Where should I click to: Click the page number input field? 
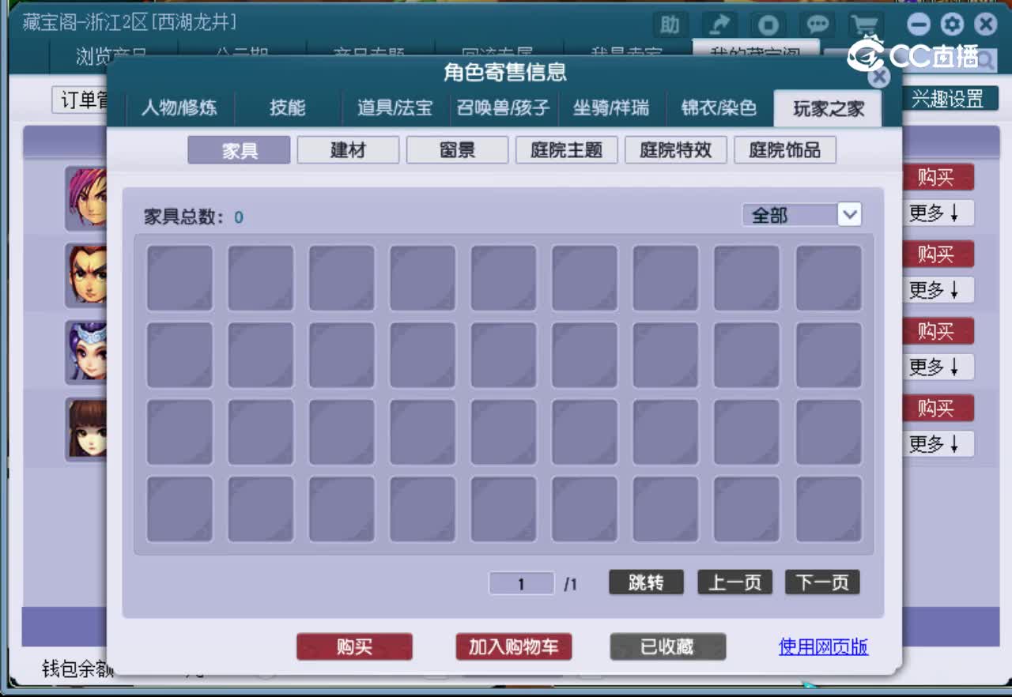coord(521,582)
